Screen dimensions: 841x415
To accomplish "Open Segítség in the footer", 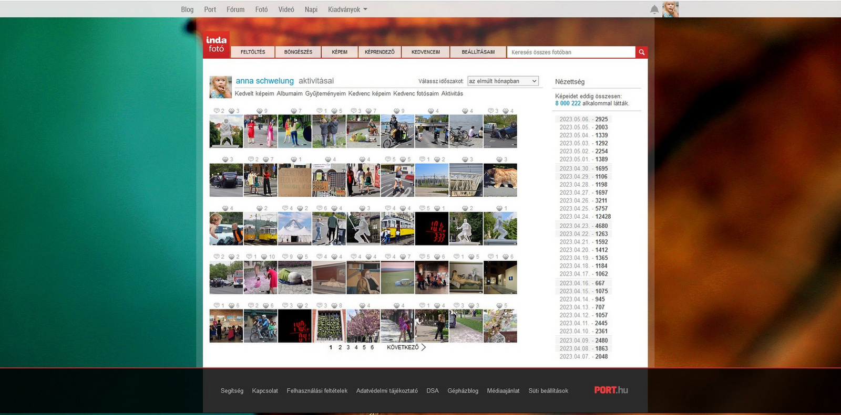I will coord(232,391).
